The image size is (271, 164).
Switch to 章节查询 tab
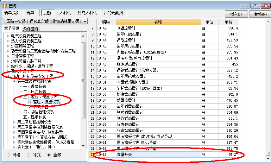(x=12, y=28)
